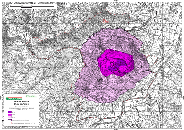This screenshot has height=130, width=184.
Task: Click the Zona 1 dark purple legend swatch
Action: pyautogui.click(x=10, y=112)
